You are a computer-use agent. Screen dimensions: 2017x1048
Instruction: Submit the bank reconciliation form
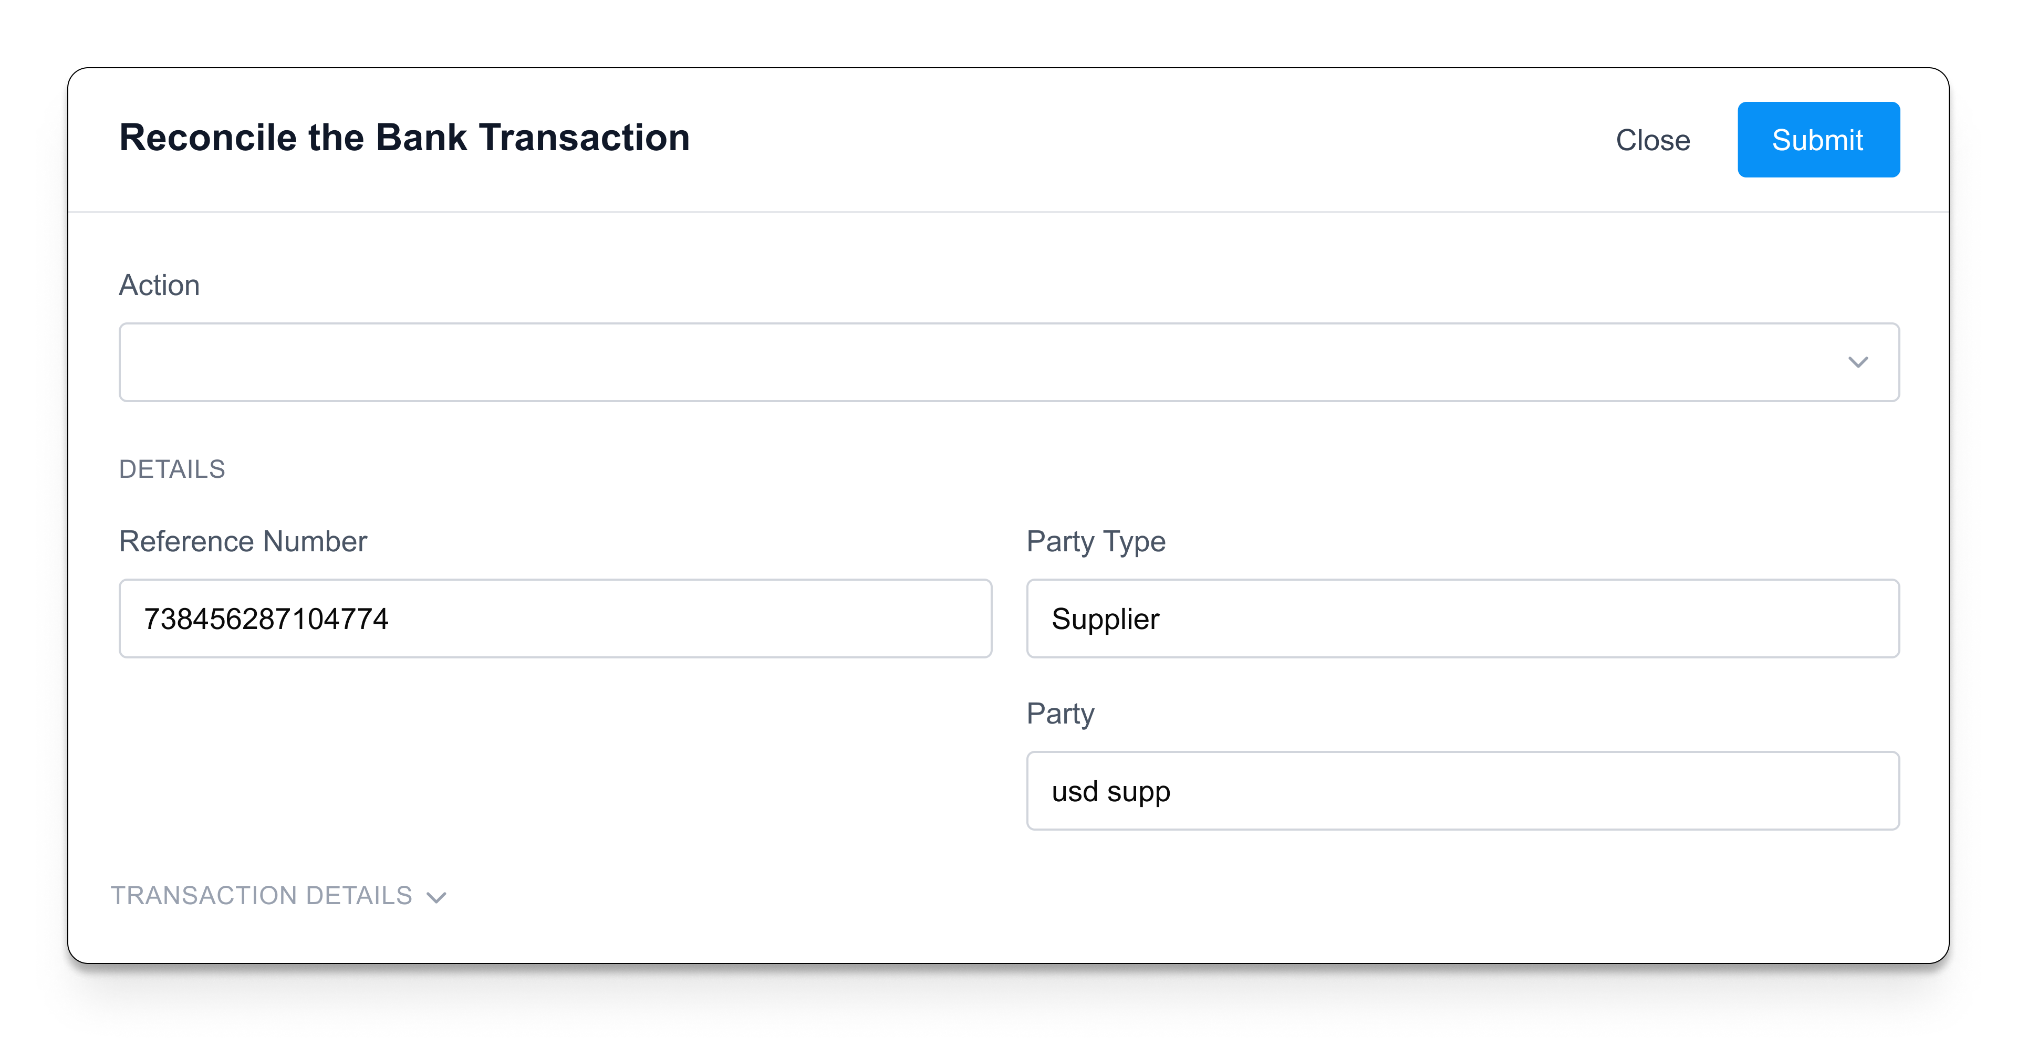point(1818,139)
